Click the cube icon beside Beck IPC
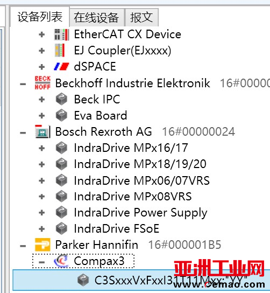270x293 pixels. pyautogui.click(x=61, y=99)
